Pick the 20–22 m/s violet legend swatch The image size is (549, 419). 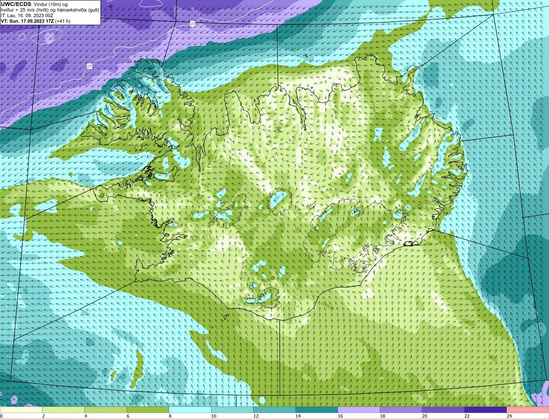point(443,410)
